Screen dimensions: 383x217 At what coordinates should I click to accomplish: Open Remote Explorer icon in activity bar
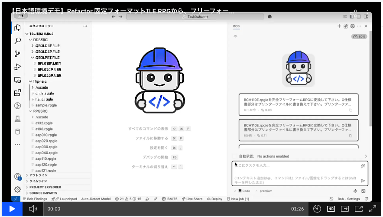(x=18, y=80)
